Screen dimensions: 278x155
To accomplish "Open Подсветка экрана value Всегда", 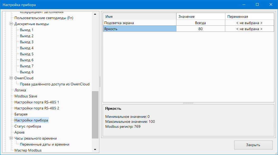I will pos(200,23).
